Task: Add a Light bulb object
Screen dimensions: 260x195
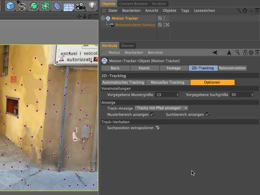Action: coord(92,6)
